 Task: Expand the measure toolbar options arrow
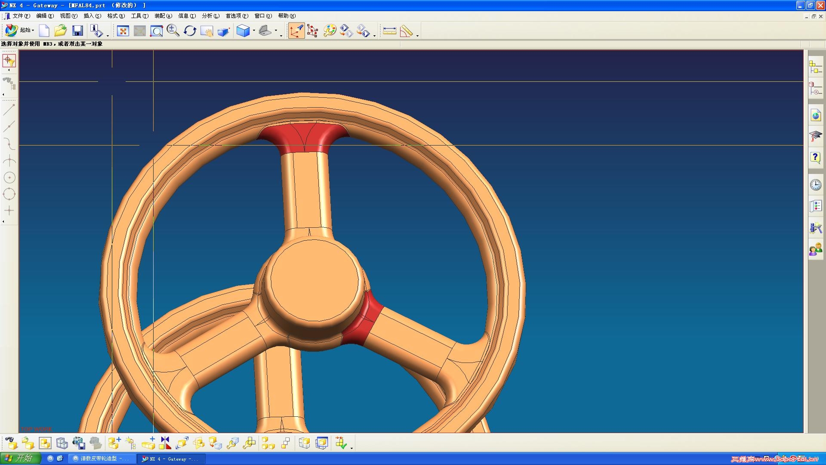[x=417, y=36]
